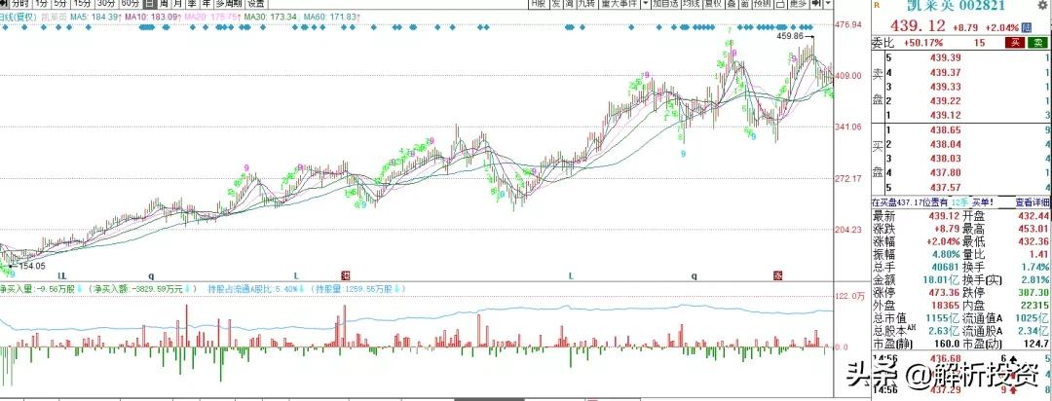
Task: Click the 总市值 value 1155亿
Action: point(945,317)
